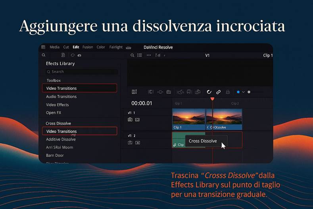This screenshot has height=209, width=313.
Task: Select the Arri SRoi Moom entry
Action: [x=60, y=147]
